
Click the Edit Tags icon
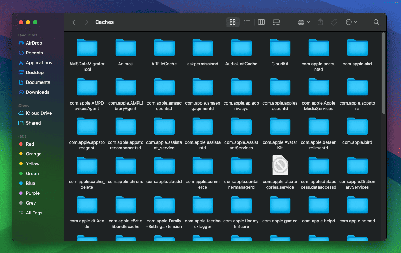pyautogui.click(x=334, y=22)
